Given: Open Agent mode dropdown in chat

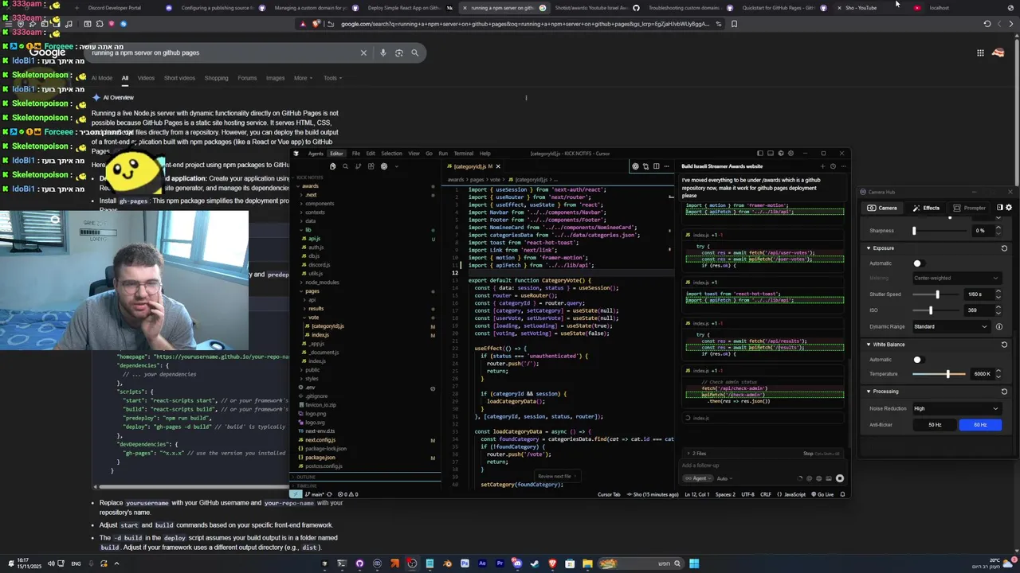Looking at the screenshot, I should pyautogui.click(x=698, y=478).
